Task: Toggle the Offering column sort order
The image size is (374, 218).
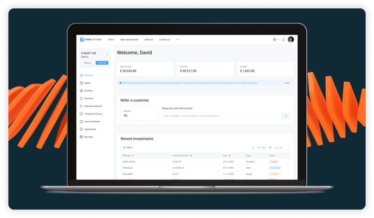Action: pos(132,155)
